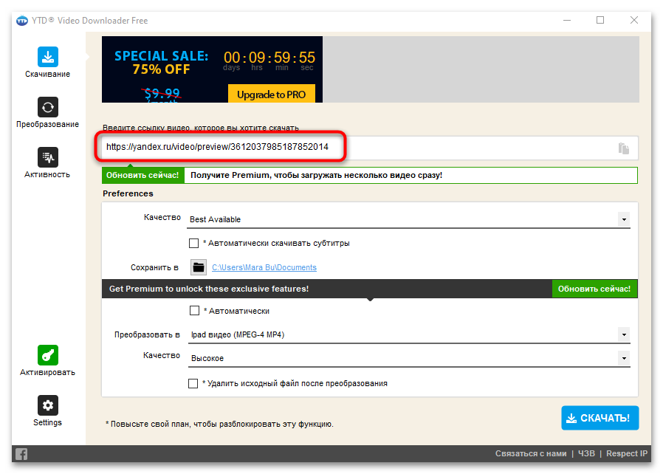663x474 pixels.
Task: Click the Preferences heading
Action: [x=128, y=193]
